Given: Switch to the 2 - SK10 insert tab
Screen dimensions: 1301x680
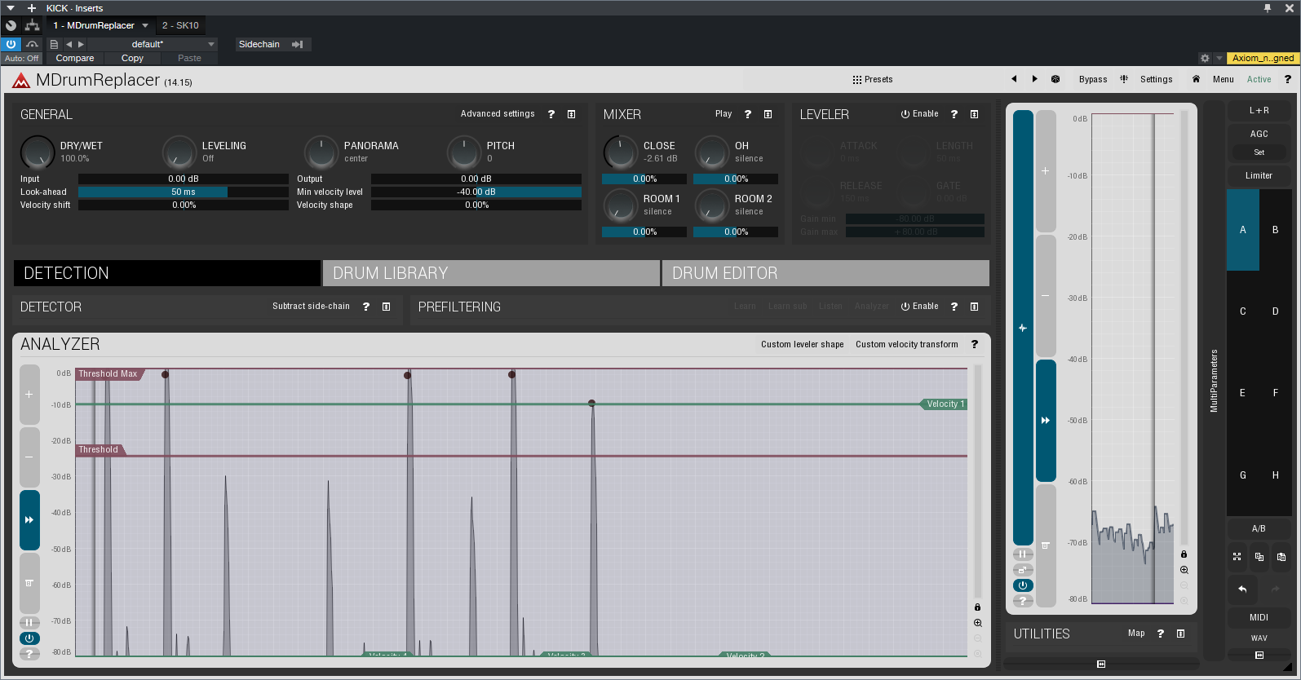Looking at the screenshot, I should [180, 25].
